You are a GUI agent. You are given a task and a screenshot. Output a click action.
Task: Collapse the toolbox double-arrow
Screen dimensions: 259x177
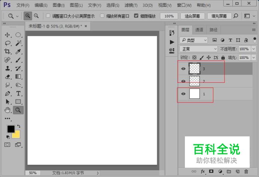tap(4, 23)
